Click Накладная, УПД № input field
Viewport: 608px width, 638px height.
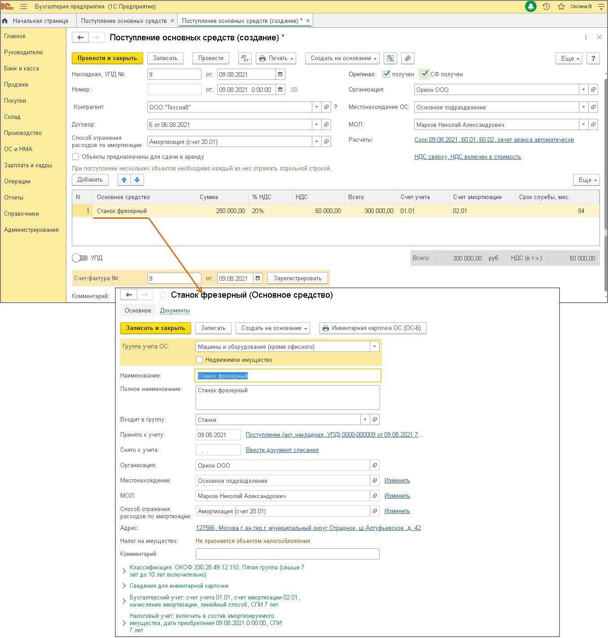[x=174, y=74]
